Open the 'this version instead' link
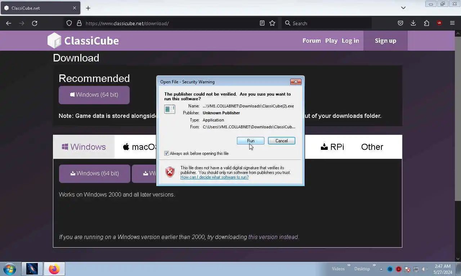 [273, 237]
